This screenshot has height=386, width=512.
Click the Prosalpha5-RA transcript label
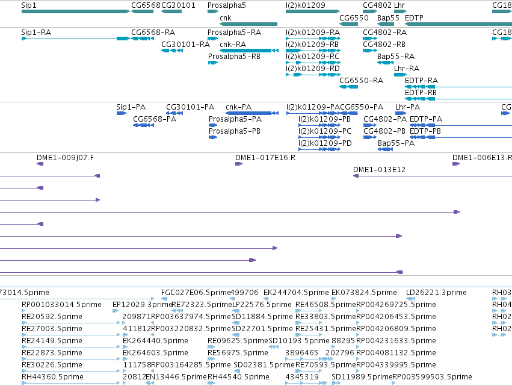(x=235, y=33)
